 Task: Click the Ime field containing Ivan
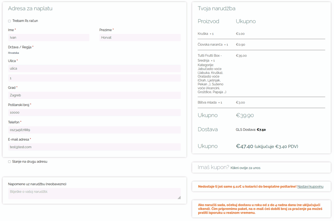(x=49, y=38)
